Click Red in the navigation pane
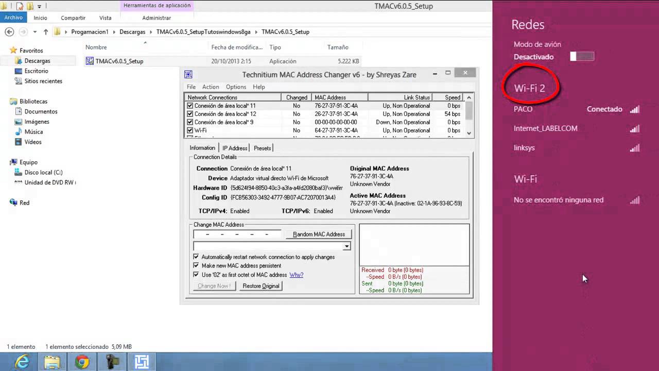659x371 pixels. click(24, 203)
